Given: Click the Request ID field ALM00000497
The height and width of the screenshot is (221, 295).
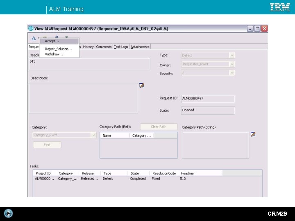Looking at the screenshot, I should coord(208,99).
